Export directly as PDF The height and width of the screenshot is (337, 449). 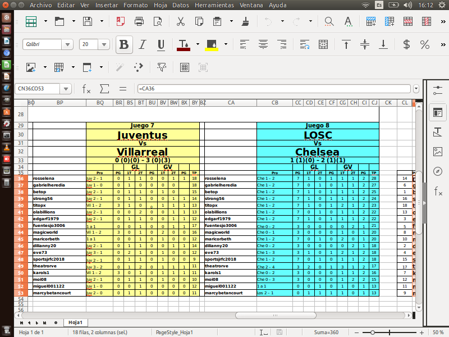point(121,21)
